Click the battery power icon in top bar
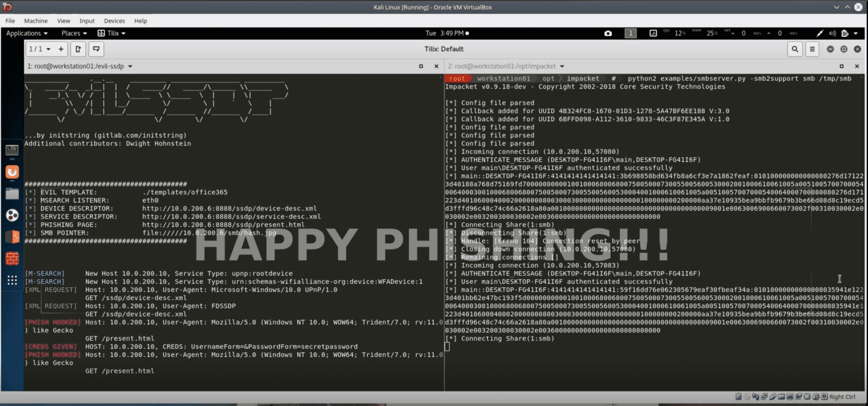 click(845, 33)
